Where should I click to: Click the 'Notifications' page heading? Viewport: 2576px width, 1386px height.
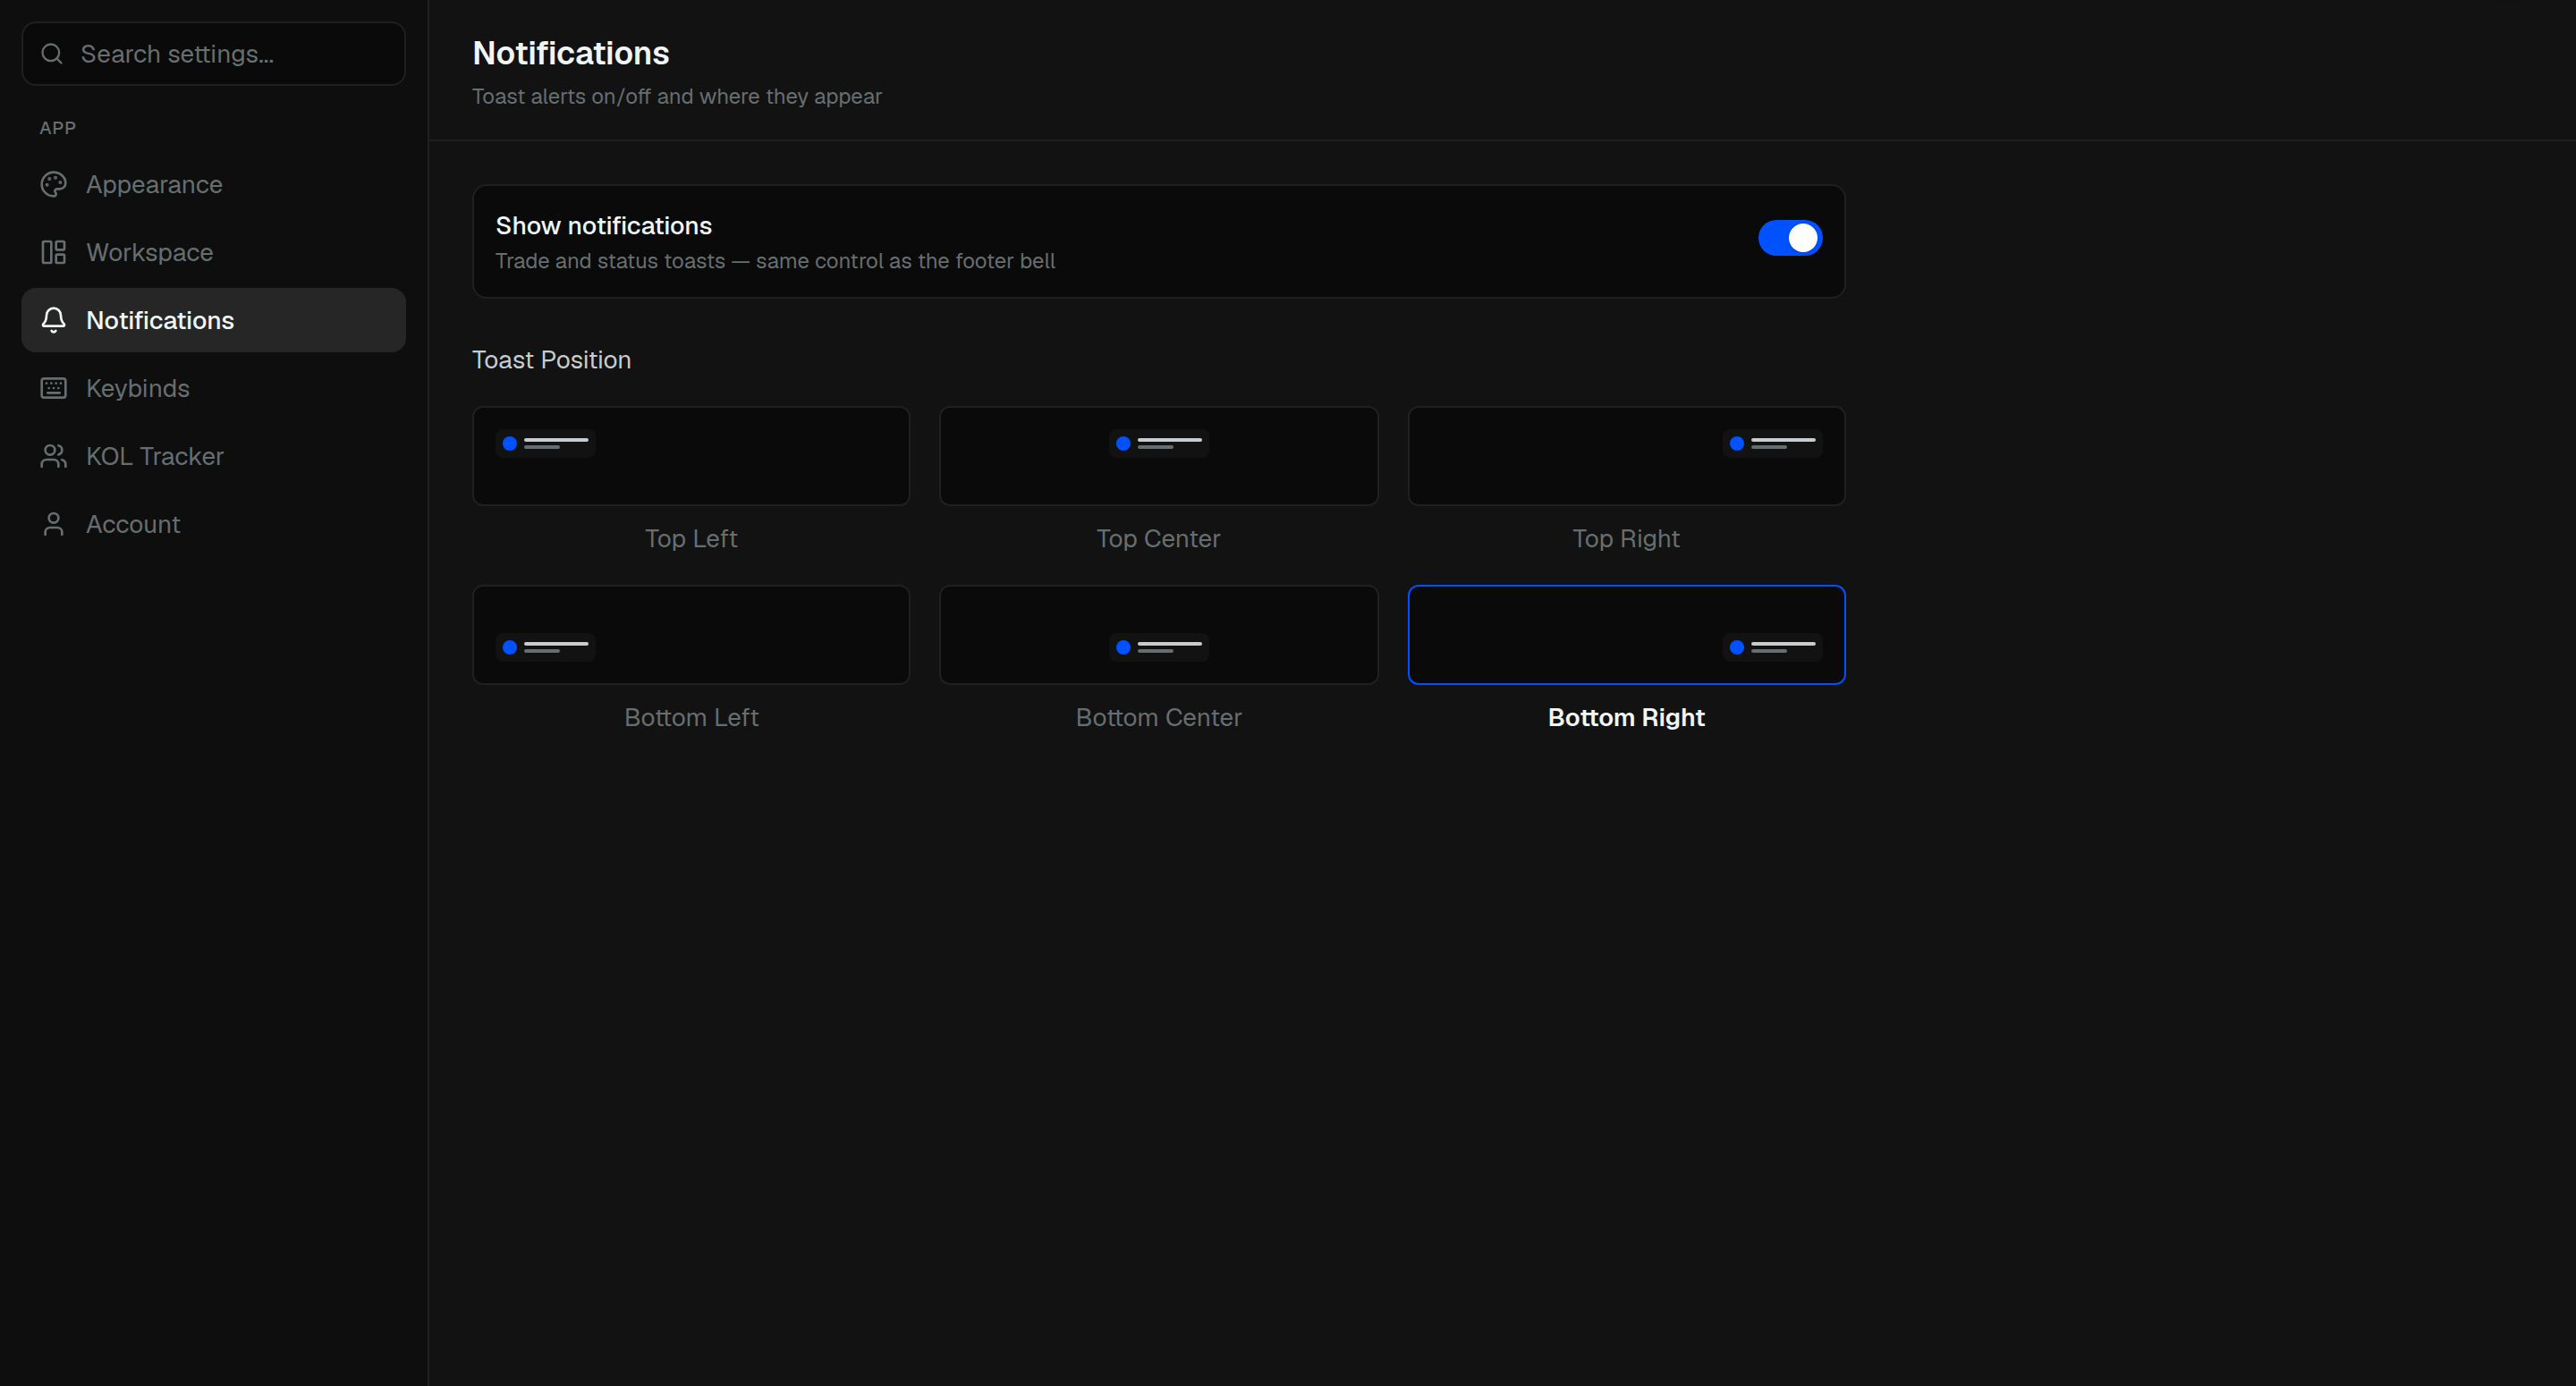coord(571,53)
